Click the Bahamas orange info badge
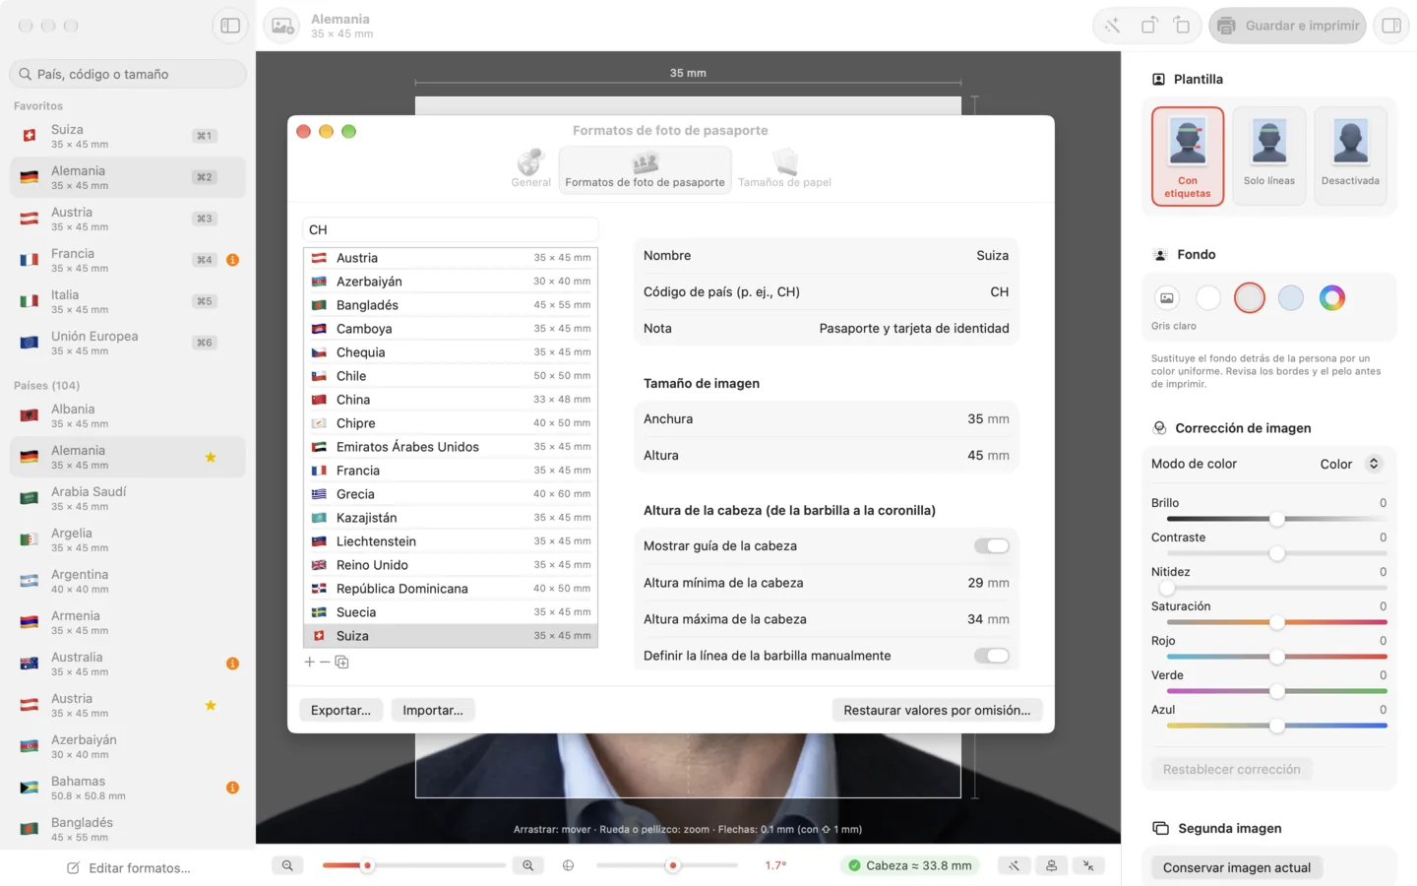The height and width of the screenshot is (886, 1417). (232, 788)
